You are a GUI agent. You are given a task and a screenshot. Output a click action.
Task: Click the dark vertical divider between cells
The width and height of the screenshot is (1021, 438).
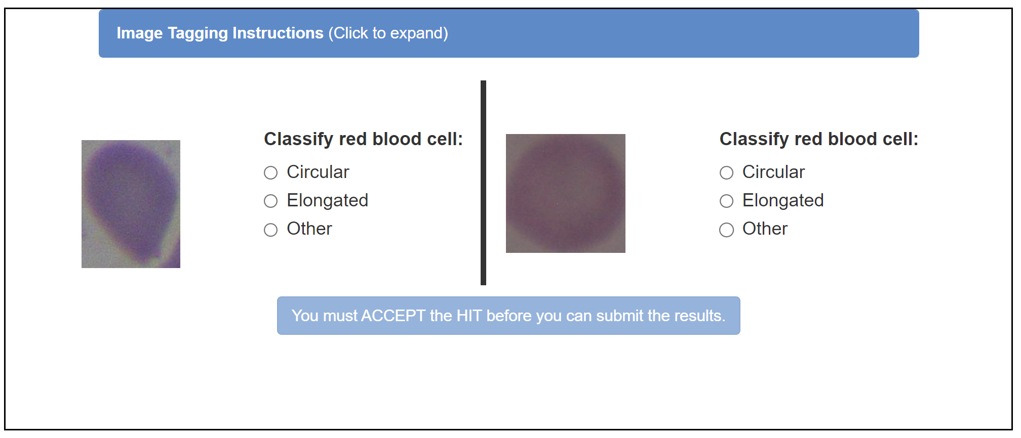(483, 183)
